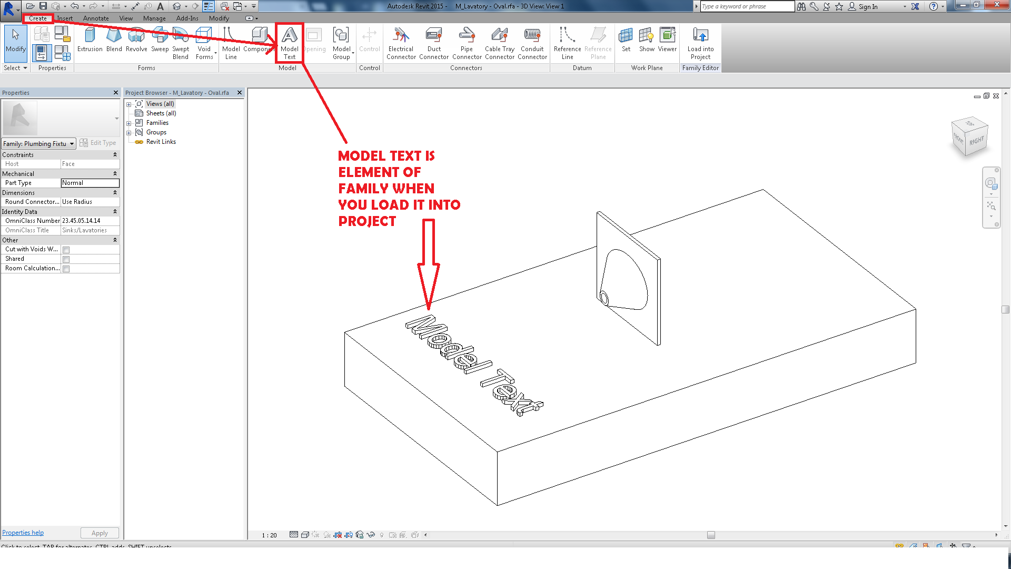1011x569 pixels.
Task: Collapse the Identity Data section
Action: coord(115,211)
